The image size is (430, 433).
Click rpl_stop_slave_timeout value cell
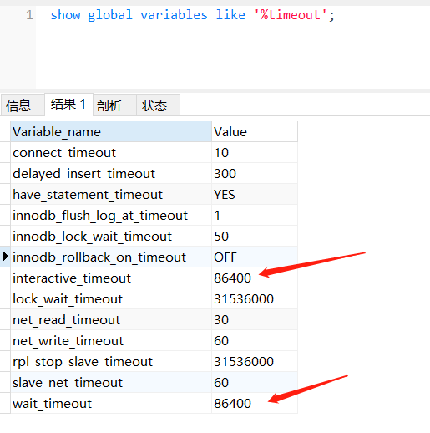(x=255, y=361)
